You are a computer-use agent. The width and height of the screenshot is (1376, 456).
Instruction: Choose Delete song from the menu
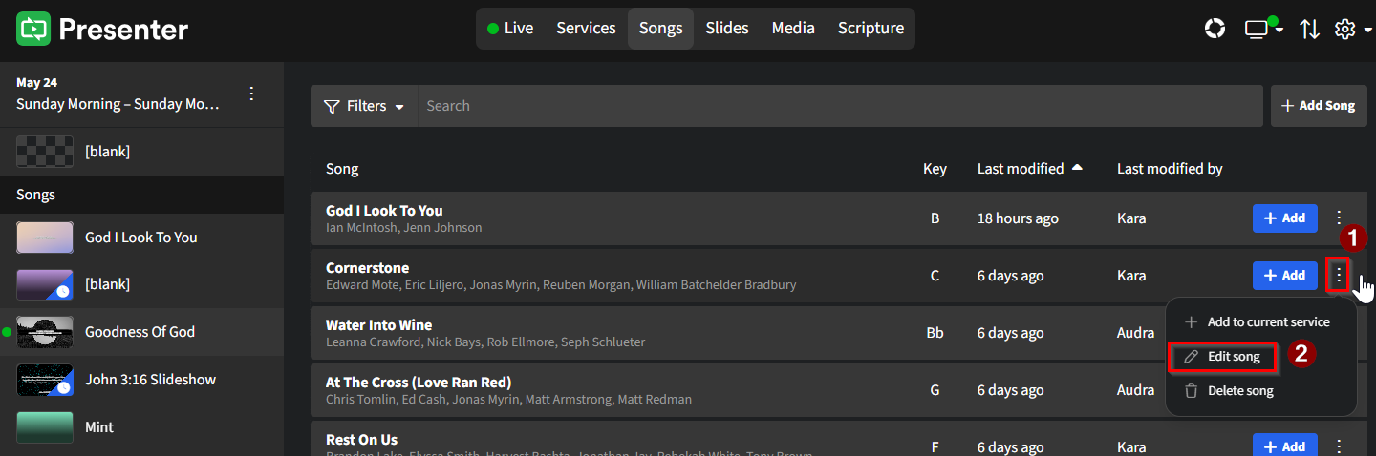[1261, 391]
